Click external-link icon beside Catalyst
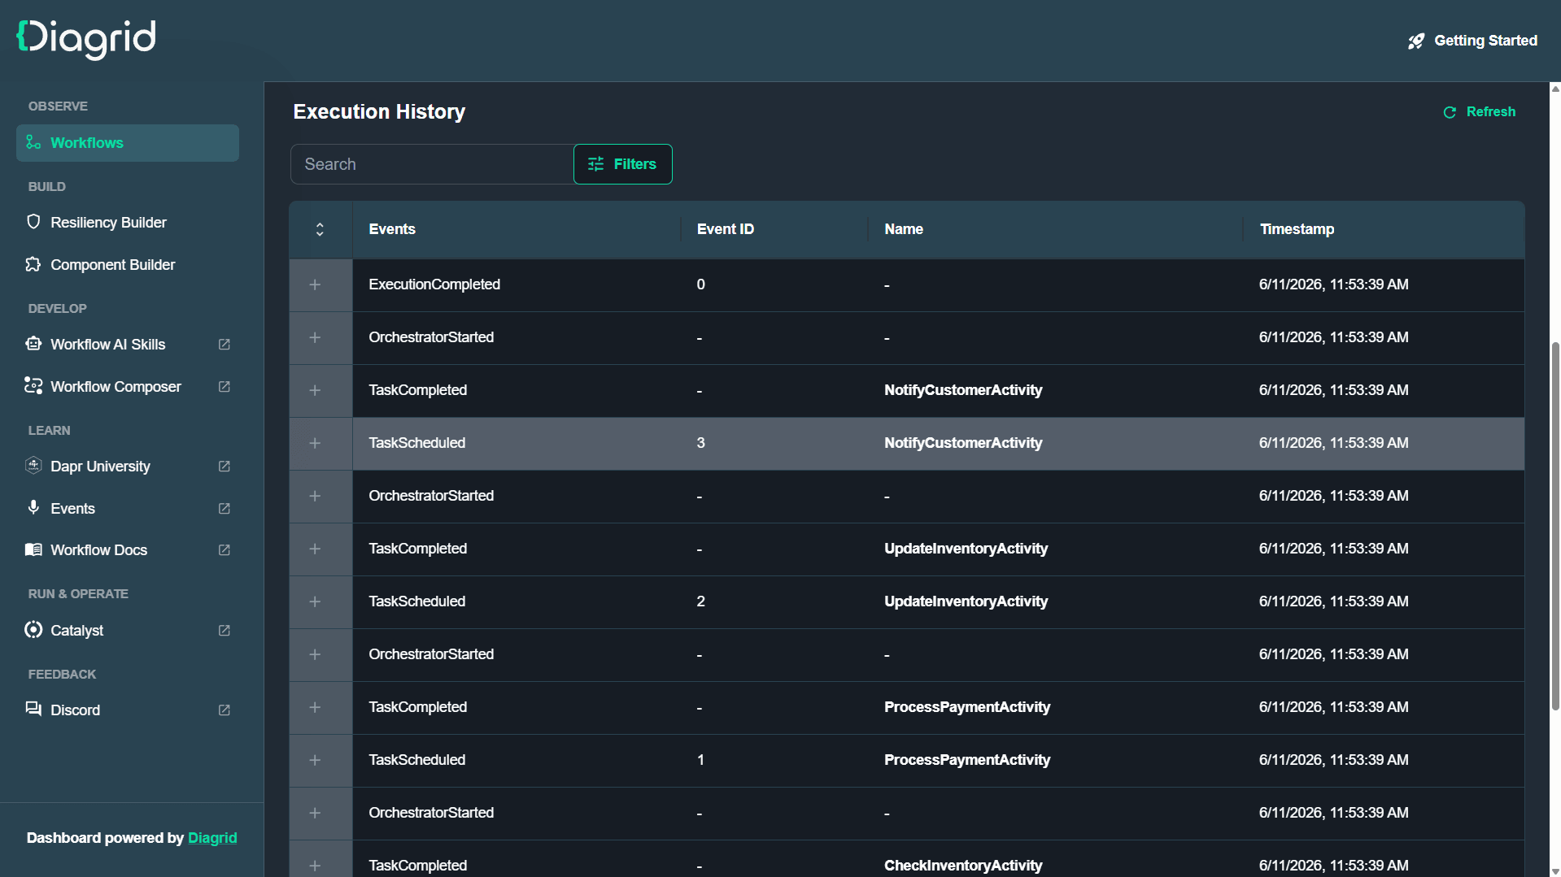Image resolution: width=1561 pixels, height=877 pixels. [x=225, y=631]
